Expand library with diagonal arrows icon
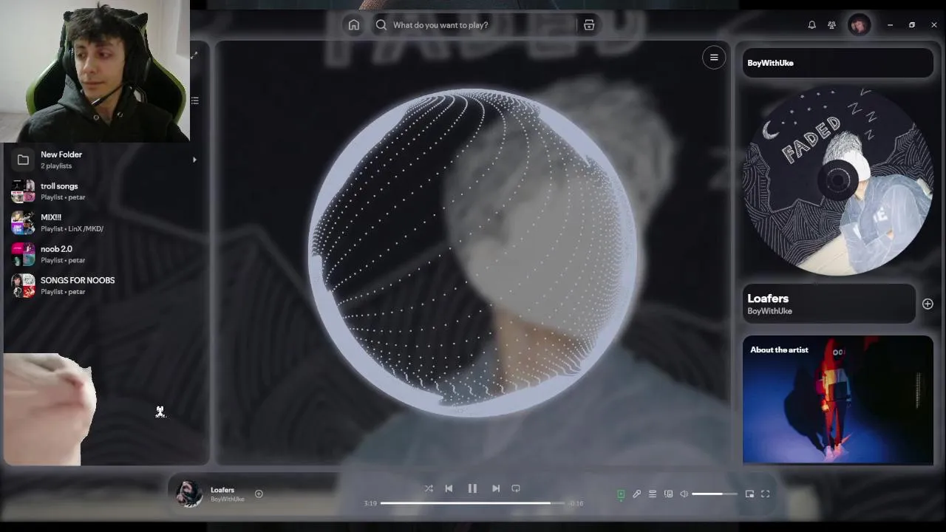The width and height of the screenshot is (946, 532). pos(194,55)
